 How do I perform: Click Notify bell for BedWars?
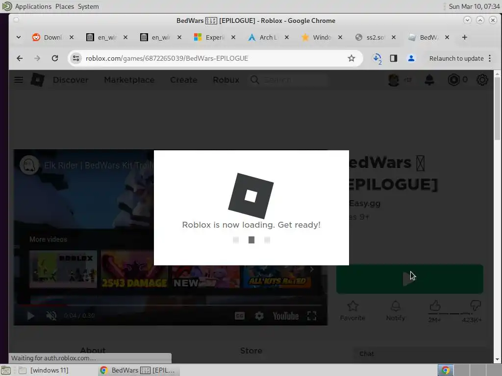(x=396, y=311)
